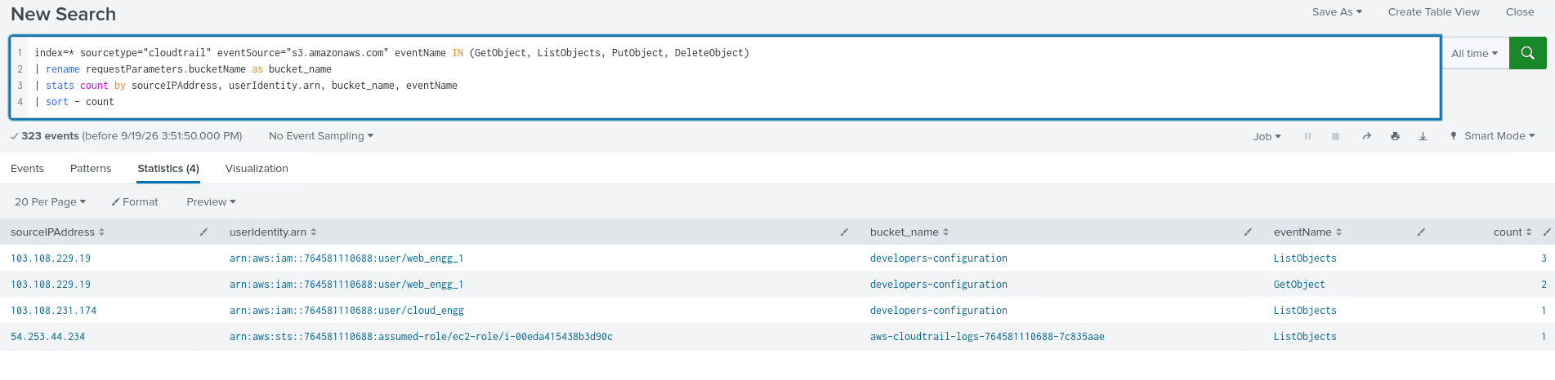
Task: Click the user/cloud_engg ARN value
Action: 346,311
